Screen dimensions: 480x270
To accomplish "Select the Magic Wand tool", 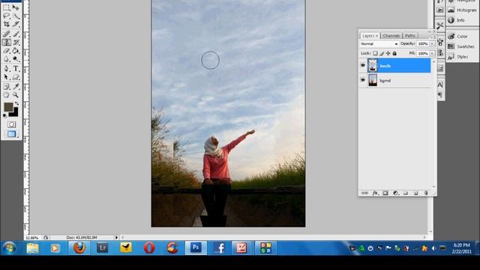I will (16, 16).
